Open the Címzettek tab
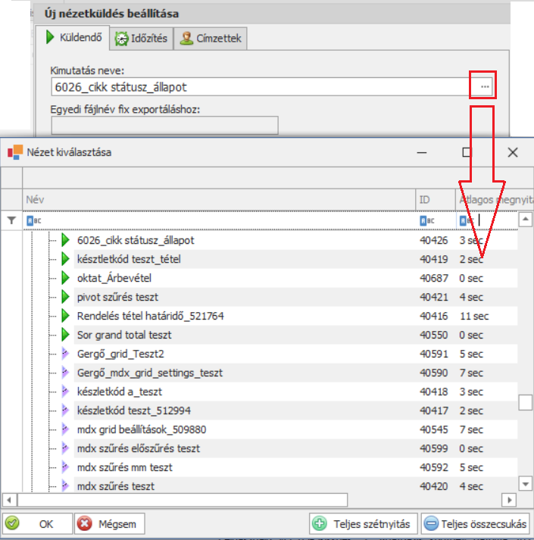The width and height of the screenshot is (534, 540). coord(210,39)
